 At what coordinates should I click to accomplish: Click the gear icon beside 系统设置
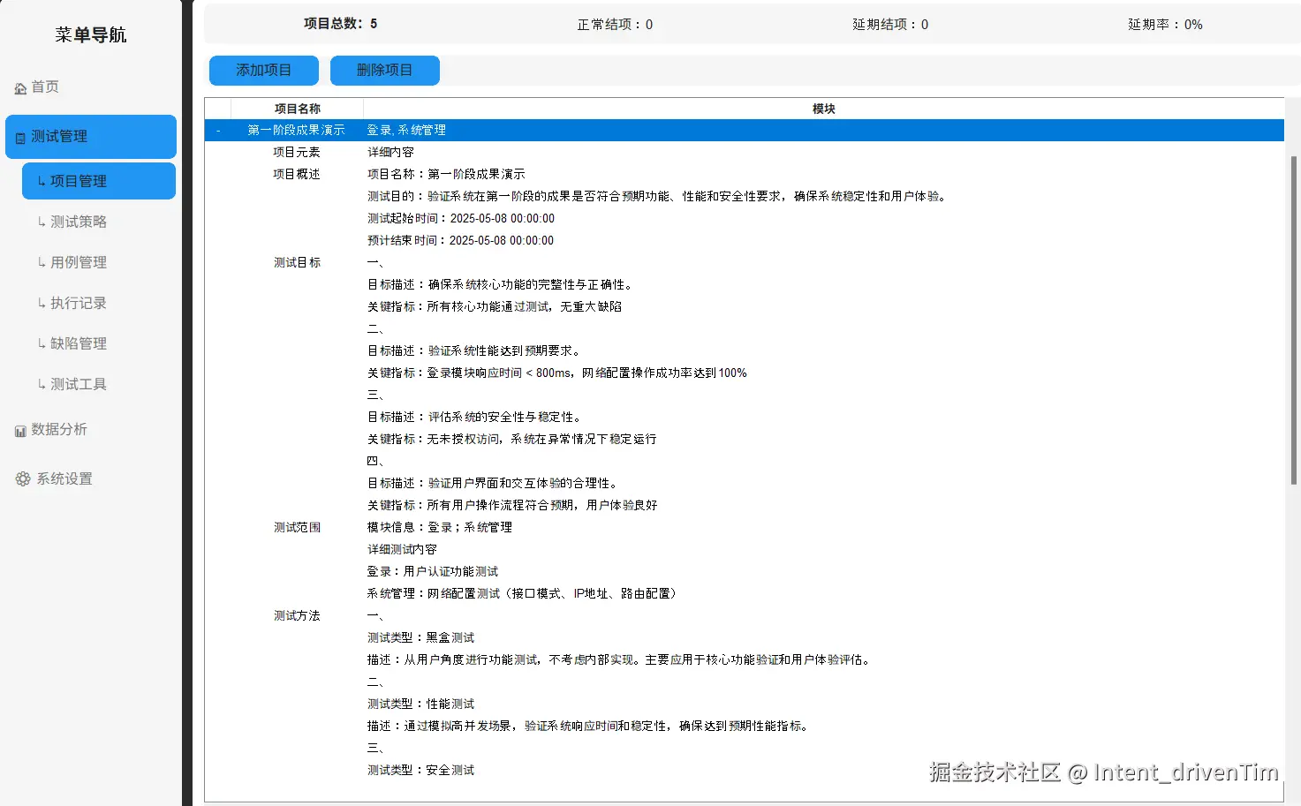click(23, 478)
